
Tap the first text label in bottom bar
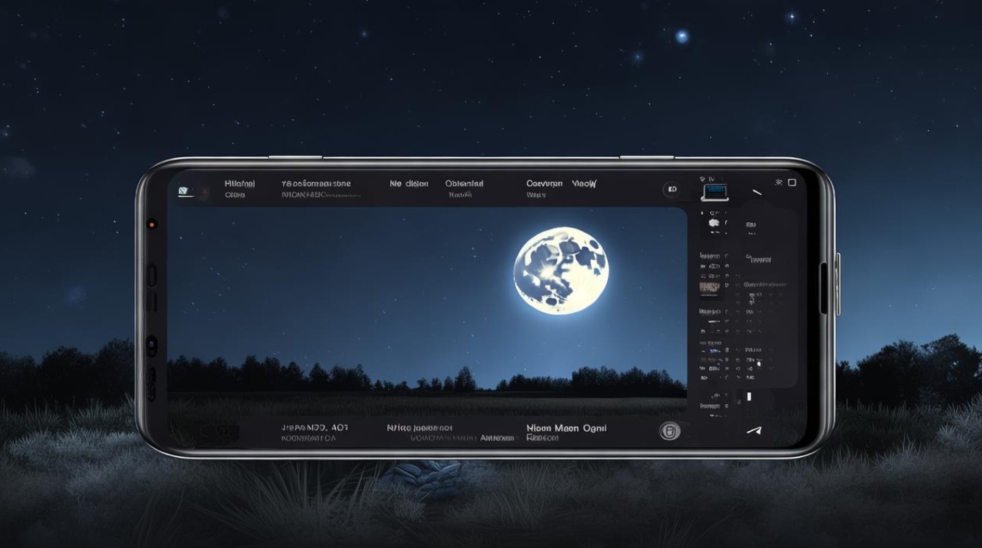tap(314, 427)
